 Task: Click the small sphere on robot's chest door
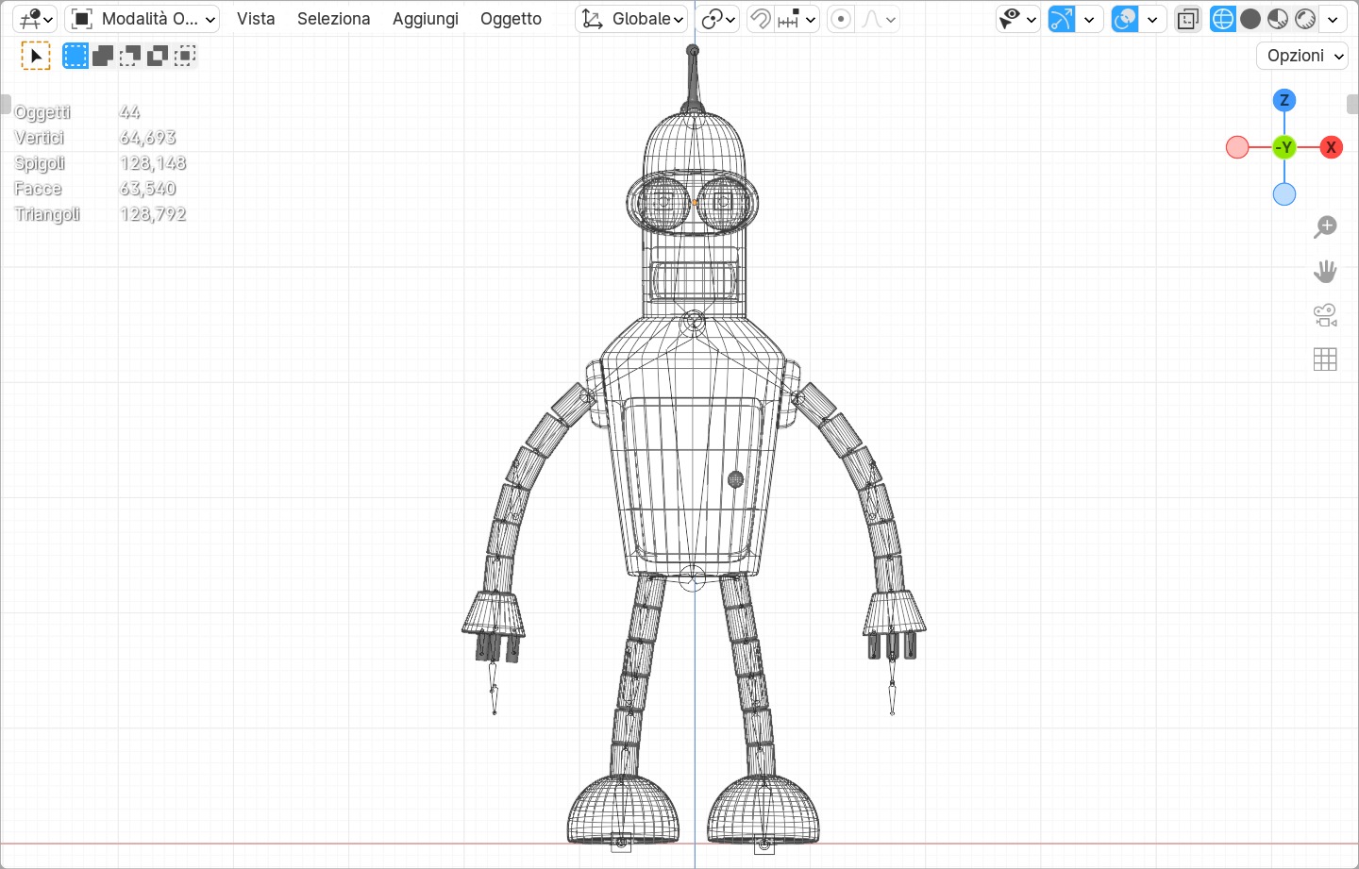(736, 479)
